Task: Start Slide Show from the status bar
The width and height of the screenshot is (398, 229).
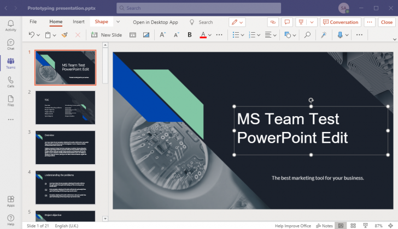Action: click(x=365, y=226)
